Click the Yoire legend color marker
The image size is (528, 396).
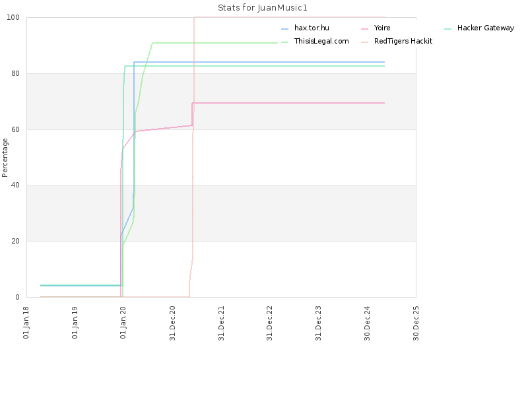click(365, 29)
